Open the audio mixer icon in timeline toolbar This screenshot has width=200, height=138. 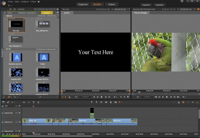[x=24, y=102]
